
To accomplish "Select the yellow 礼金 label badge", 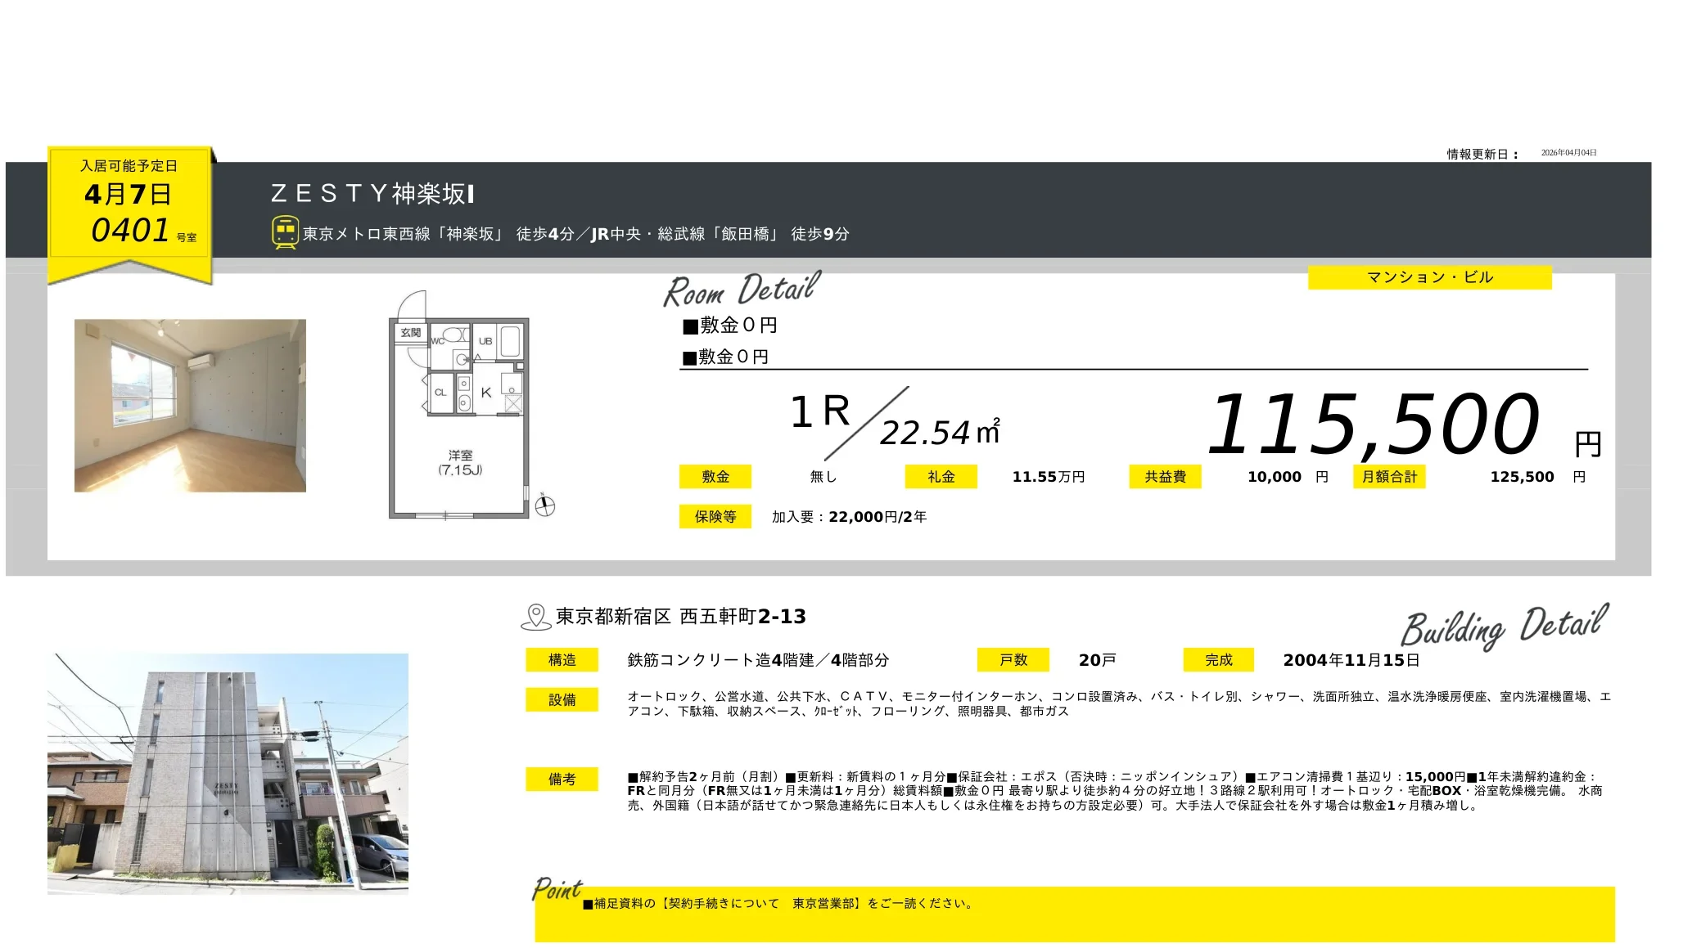I will (940, 476).
